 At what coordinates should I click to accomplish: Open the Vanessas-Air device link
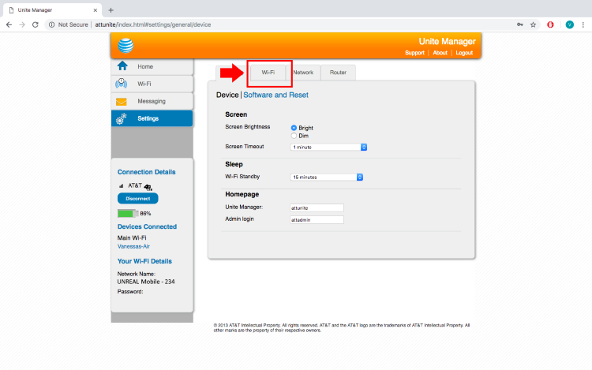133,247
